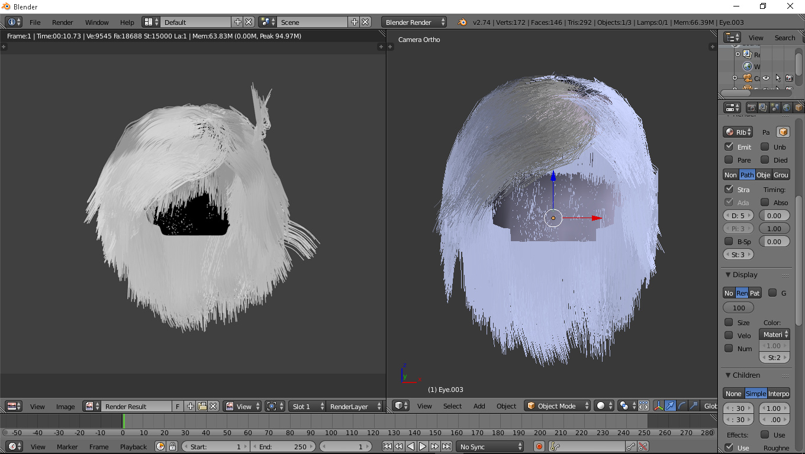805x454 pixels.
Task: Select the rotate manipulator icon
Action: (682, 406)
